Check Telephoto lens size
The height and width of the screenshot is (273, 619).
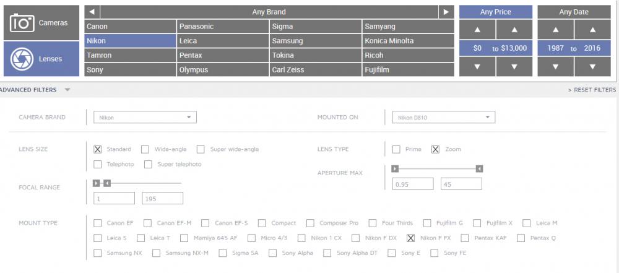tap(98, 164)
